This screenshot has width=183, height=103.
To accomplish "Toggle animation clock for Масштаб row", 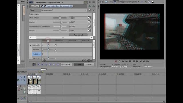I will [x=89, y=22].
